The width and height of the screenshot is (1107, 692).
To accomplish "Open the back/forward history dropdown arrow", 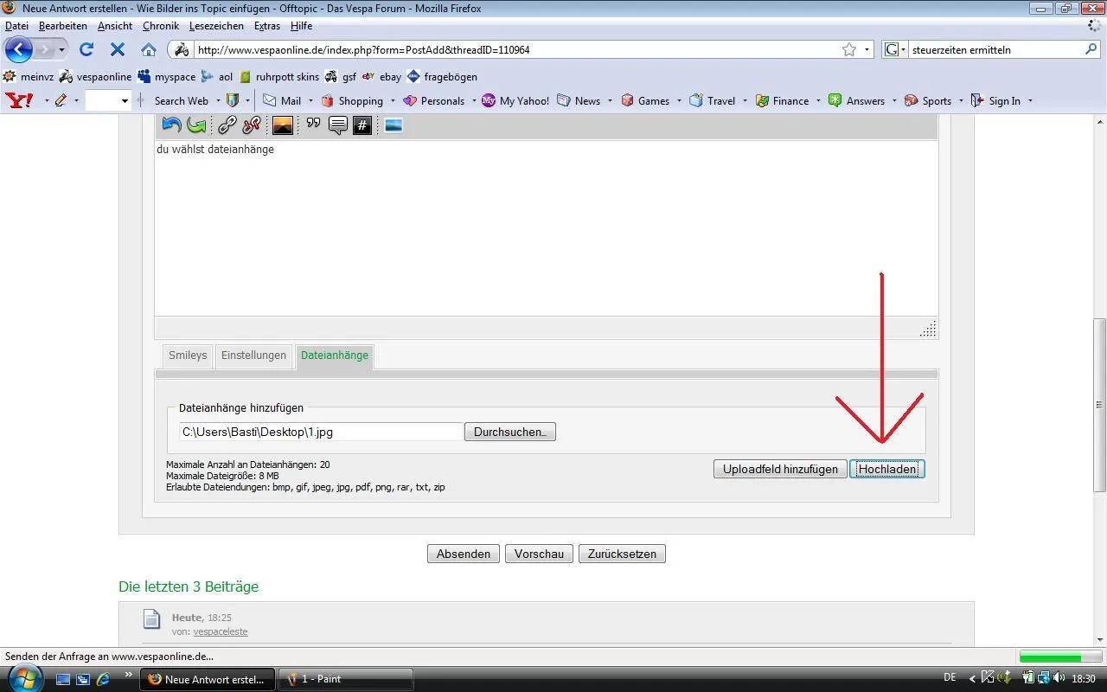I will tap(61, 49).
